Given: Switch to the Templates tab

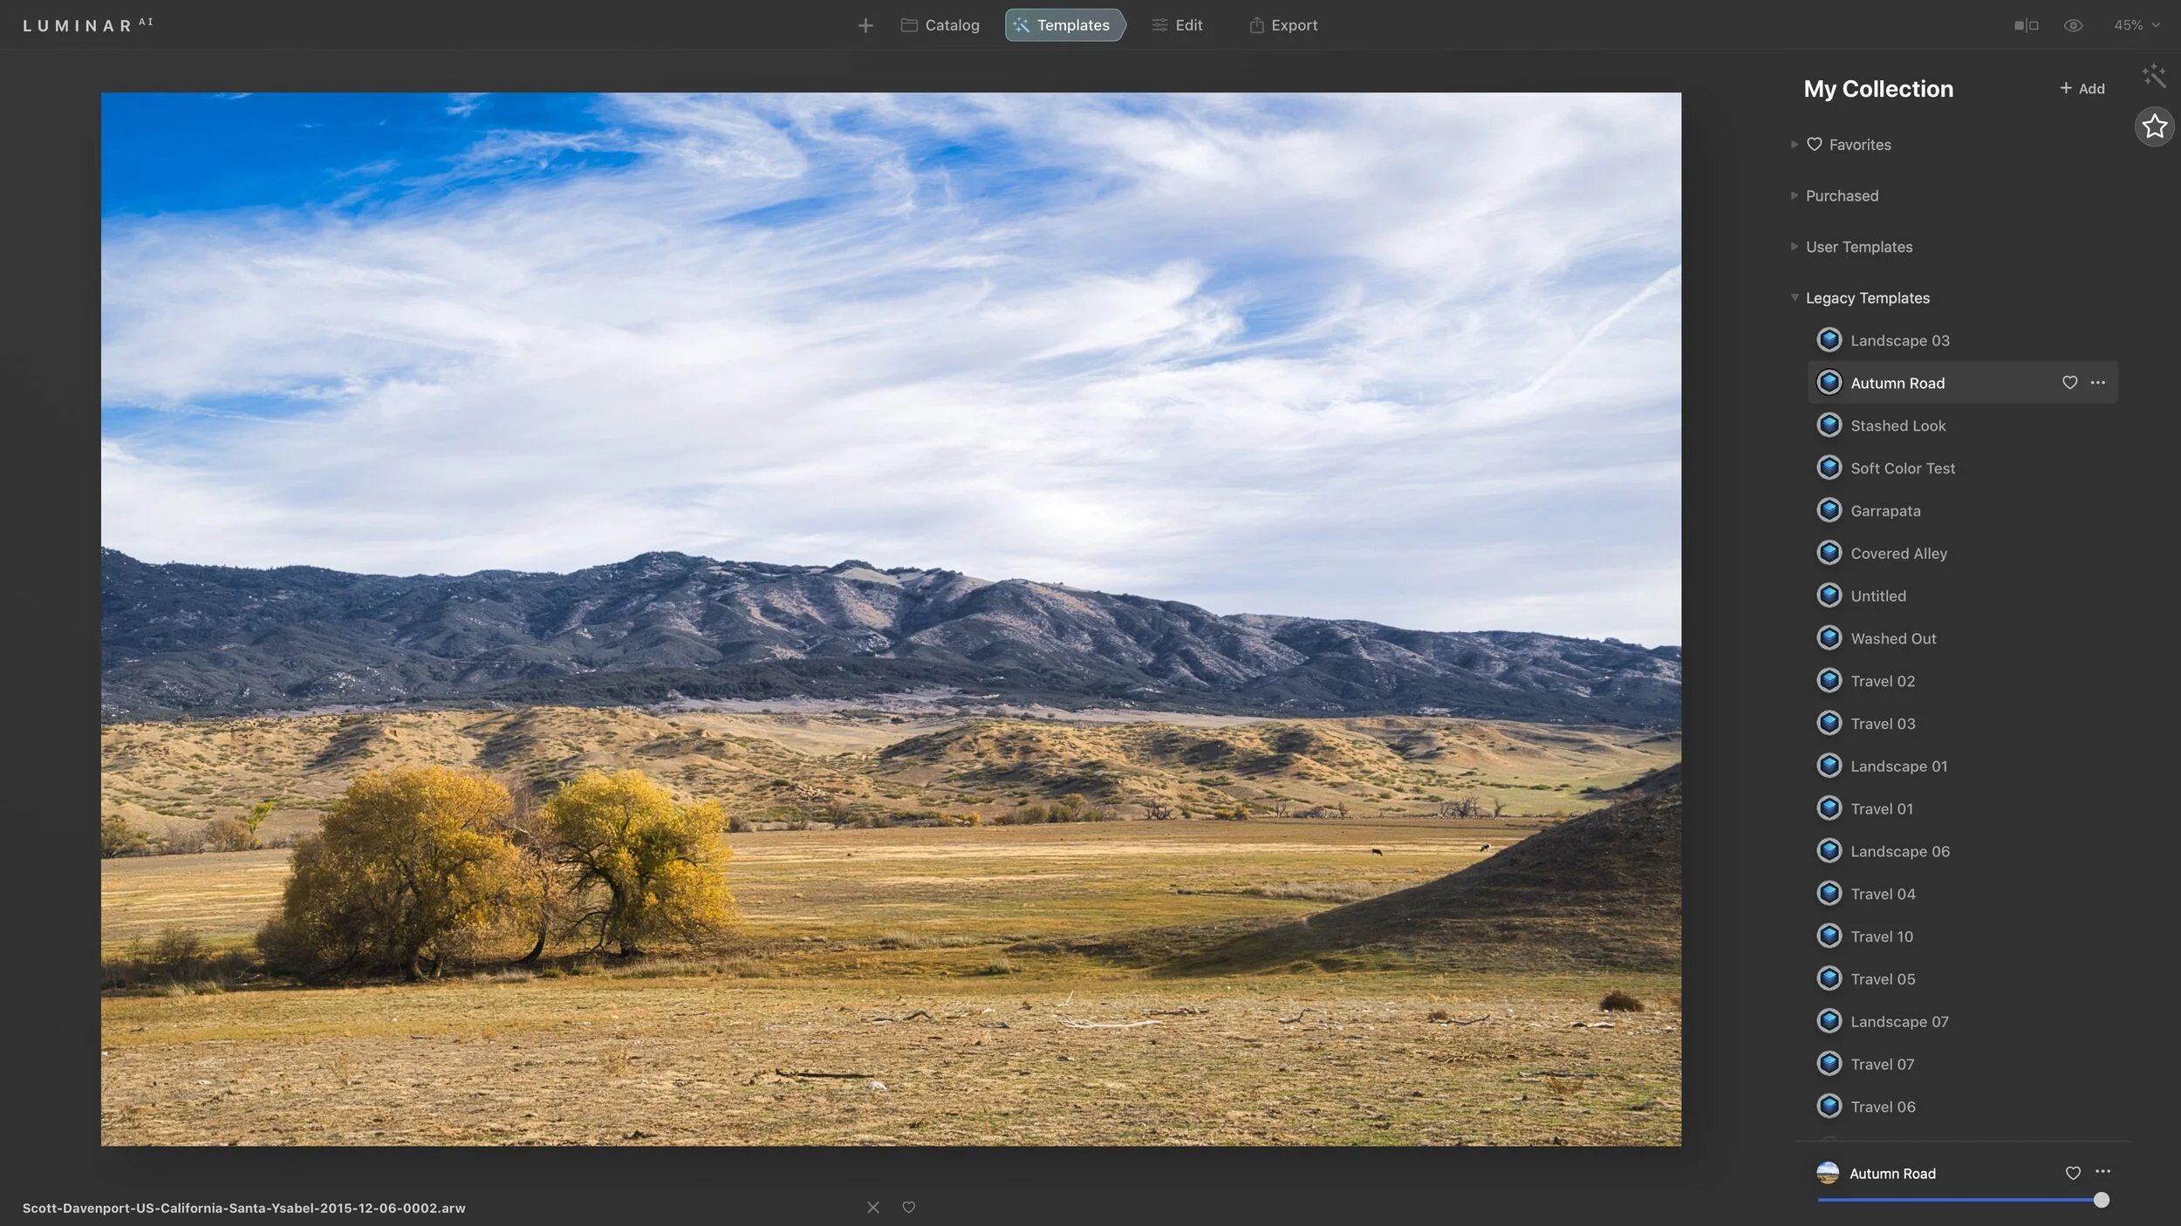Looking at the screenshot, I should point(1064,24).
